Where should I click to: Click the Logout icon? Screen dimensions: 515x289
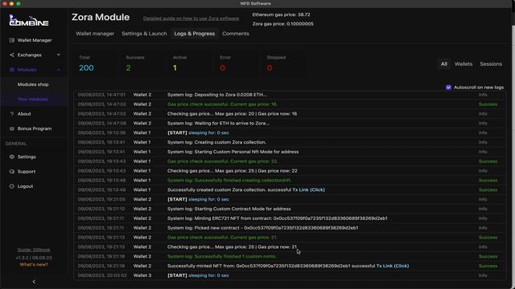(x=12, y=186)
